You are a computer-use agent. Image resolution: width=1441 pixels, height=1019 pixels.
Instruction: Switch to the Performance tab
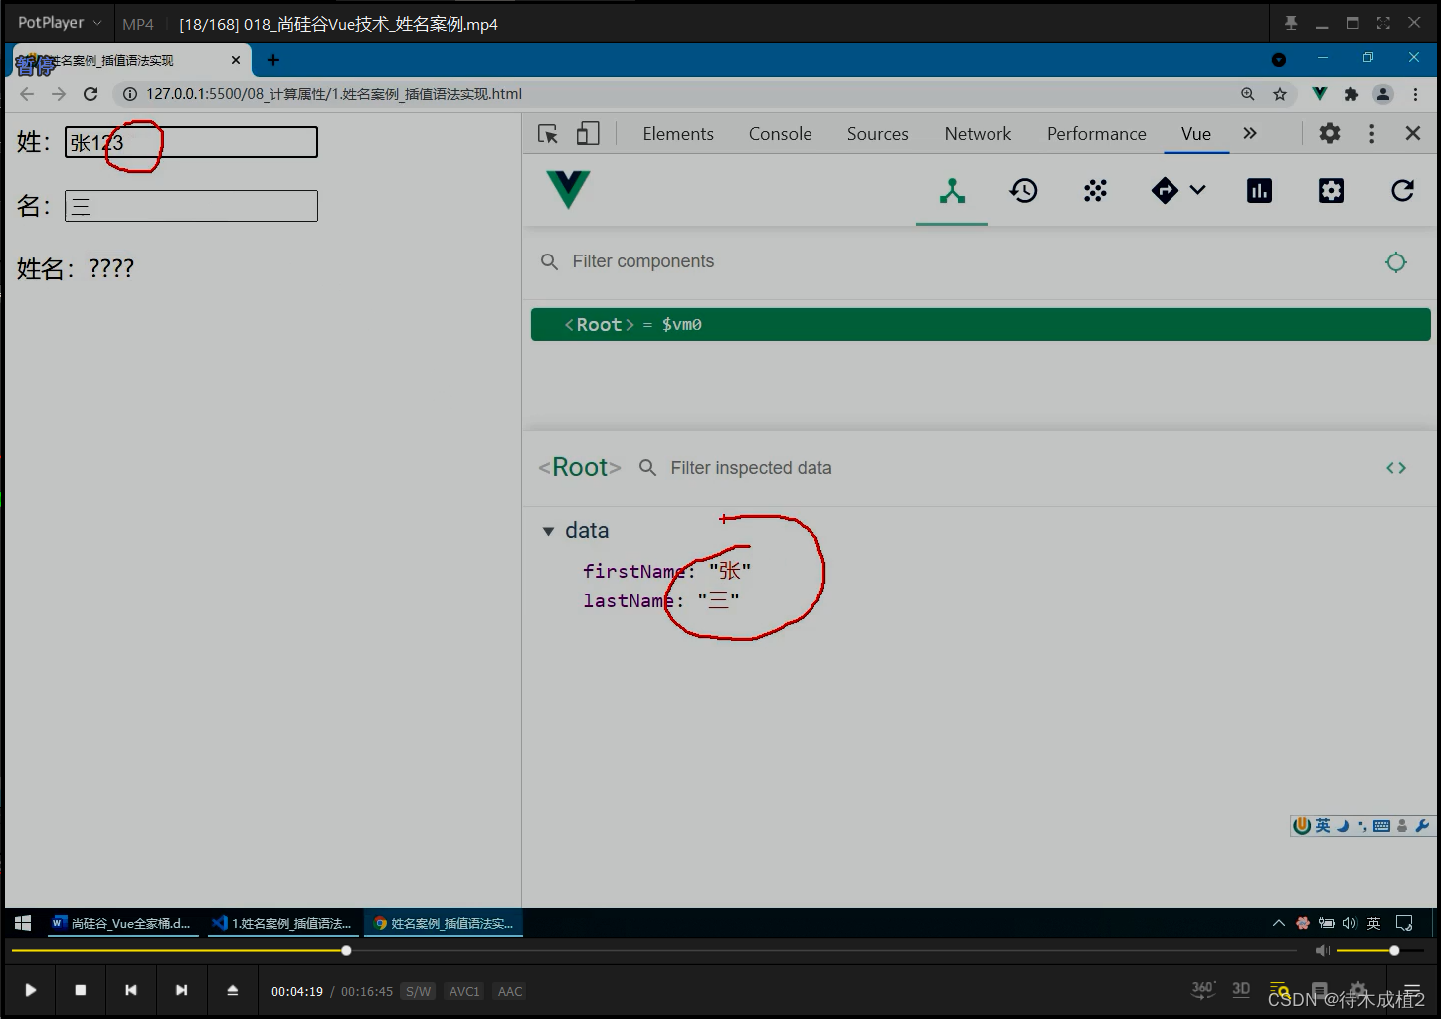pos(1097,134)
